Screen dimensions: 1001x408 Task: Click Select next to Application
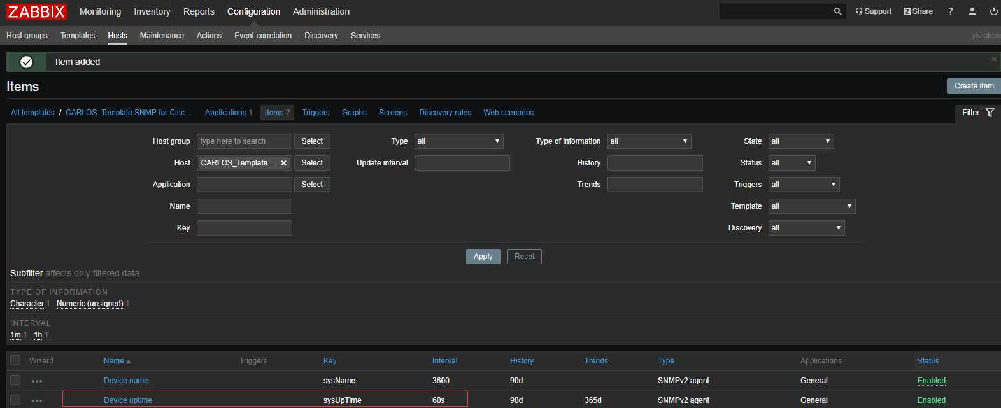coord(312,185)
